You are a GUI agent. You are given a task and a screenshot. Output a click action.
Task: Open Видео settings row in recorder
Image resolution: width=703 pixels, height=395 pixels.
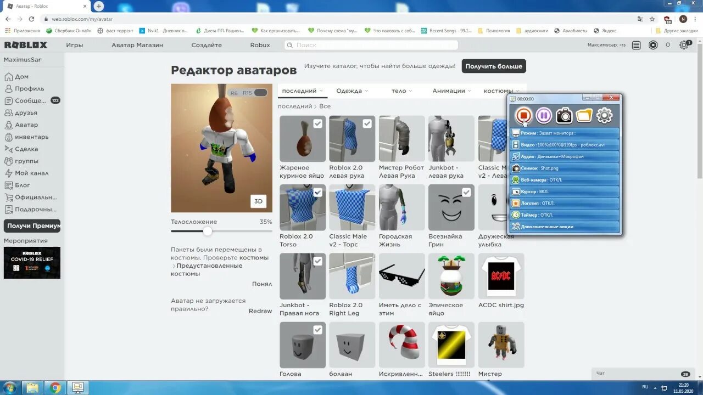(565, 145)
